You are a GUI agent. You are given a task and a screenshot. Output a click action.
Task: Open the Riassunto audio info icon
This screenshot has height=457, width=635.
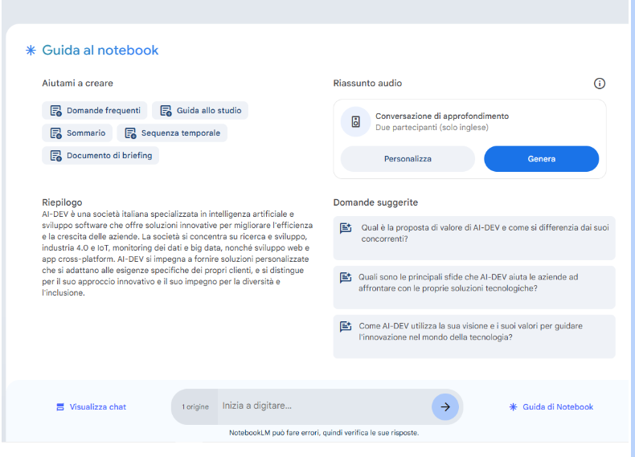[x=600, y=84]
